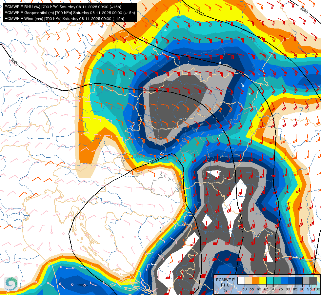
Task: Select the RHU 700 hPa title line
Action: 63,7
